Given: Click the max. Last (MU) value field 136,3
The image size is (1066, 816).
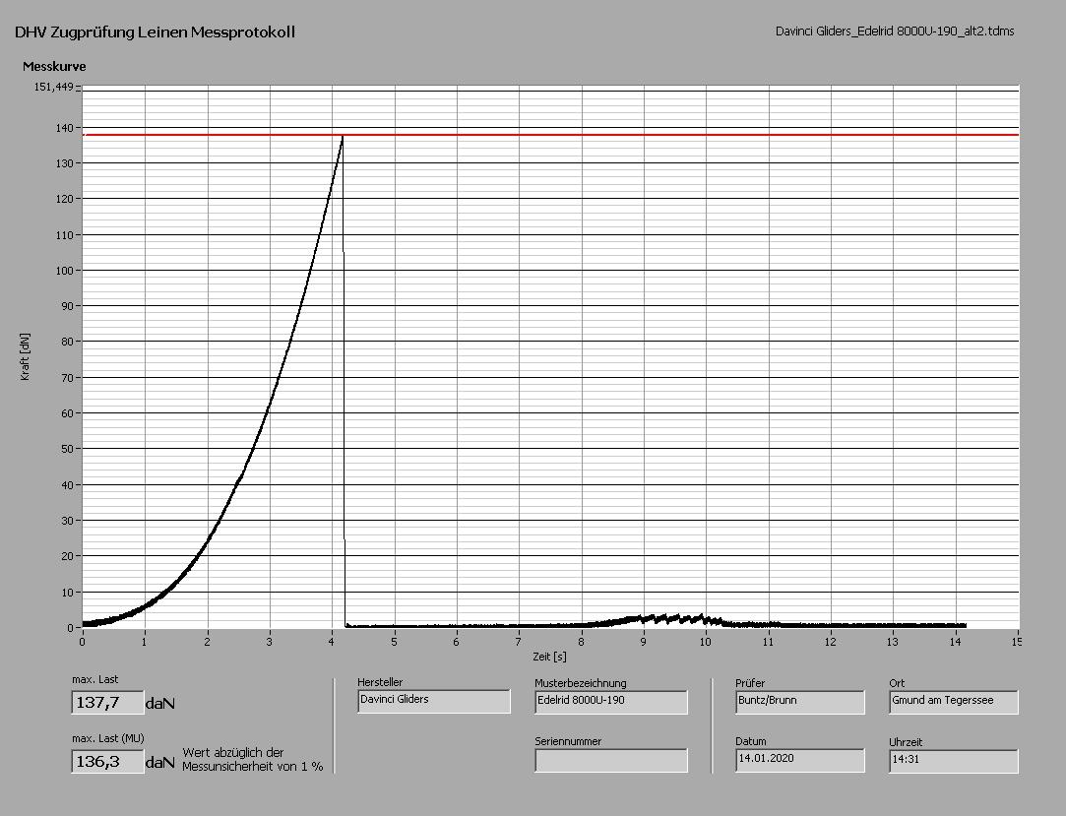Looking at the screenshot, I should point(107,762).
